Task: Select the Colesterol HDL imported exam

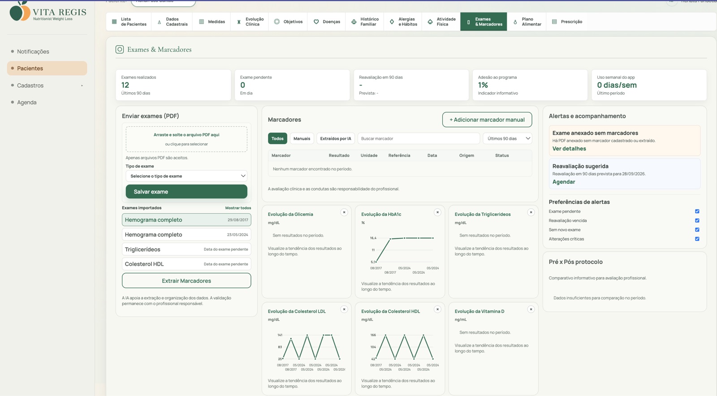Action: click(186, 264)
